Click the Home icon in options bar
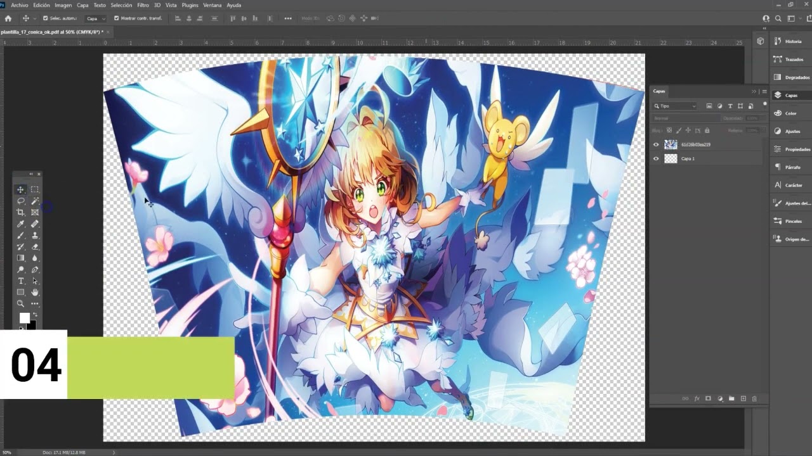The height and width of the screenshot is (456, 812). point(8,18)
